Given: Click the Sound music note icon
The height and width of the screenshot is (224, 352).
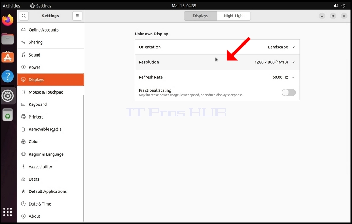Looking at the screenshot, I should click(x=23, y=54).
